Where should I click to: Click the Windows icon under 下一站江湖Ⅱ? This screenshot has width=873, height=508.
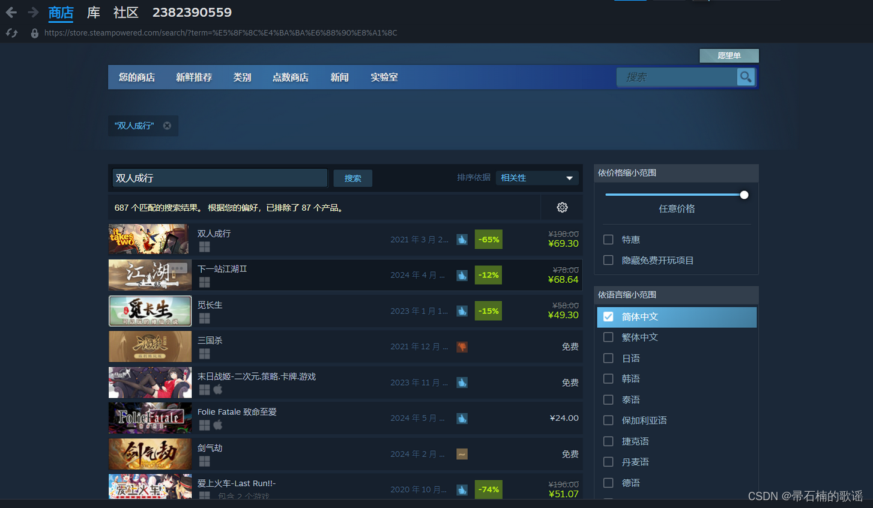coord(205,282)
